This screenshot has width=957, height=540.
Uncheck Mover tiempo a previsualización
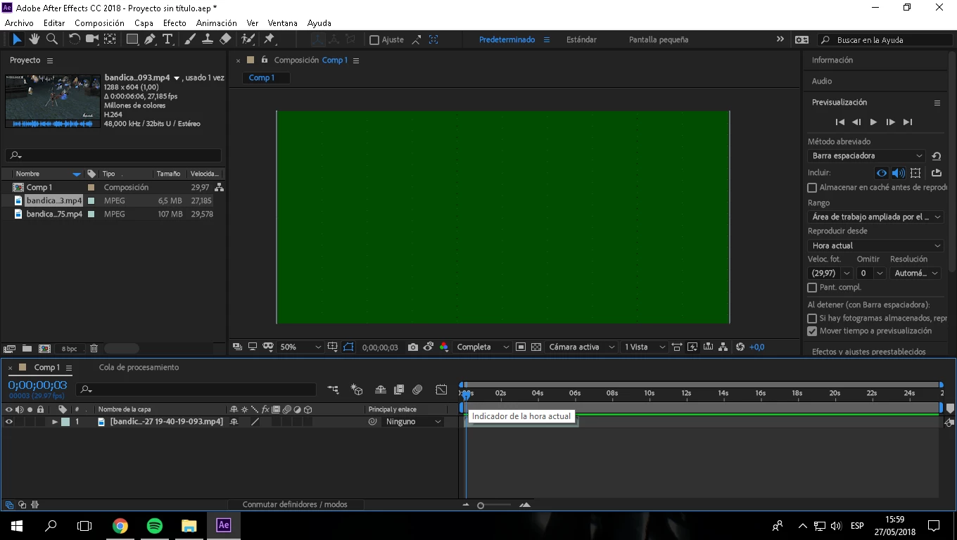[x=812, y=331]
